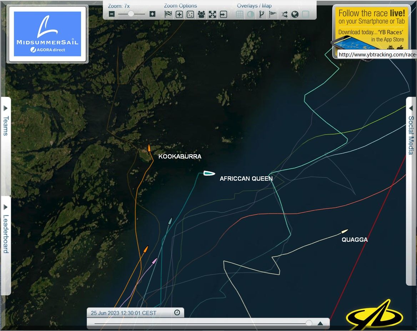Screen dimensions: 417x331
Task: Toggle the grid lines overlay
Action: point(240,14)
